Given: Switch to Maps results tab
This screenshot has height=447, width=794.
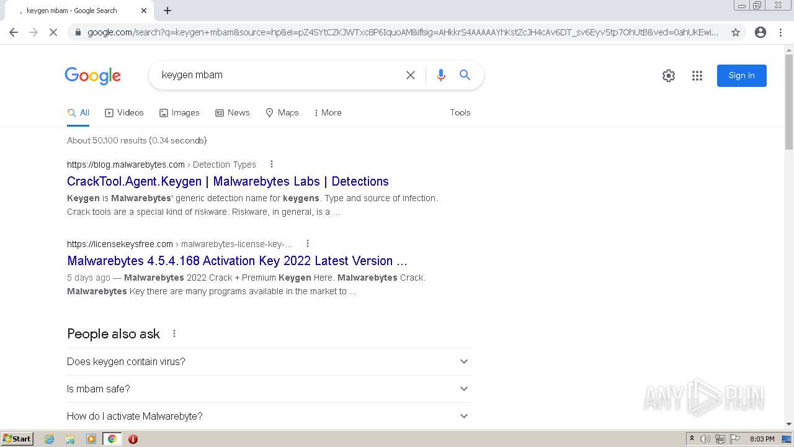Looking at the screenshot, I should coord(282,112).
